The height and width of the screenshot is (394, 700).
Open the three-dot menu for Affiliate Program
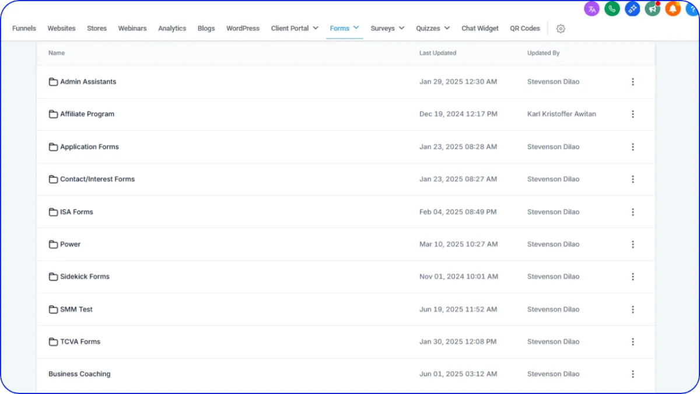click(x=633, y=114)
